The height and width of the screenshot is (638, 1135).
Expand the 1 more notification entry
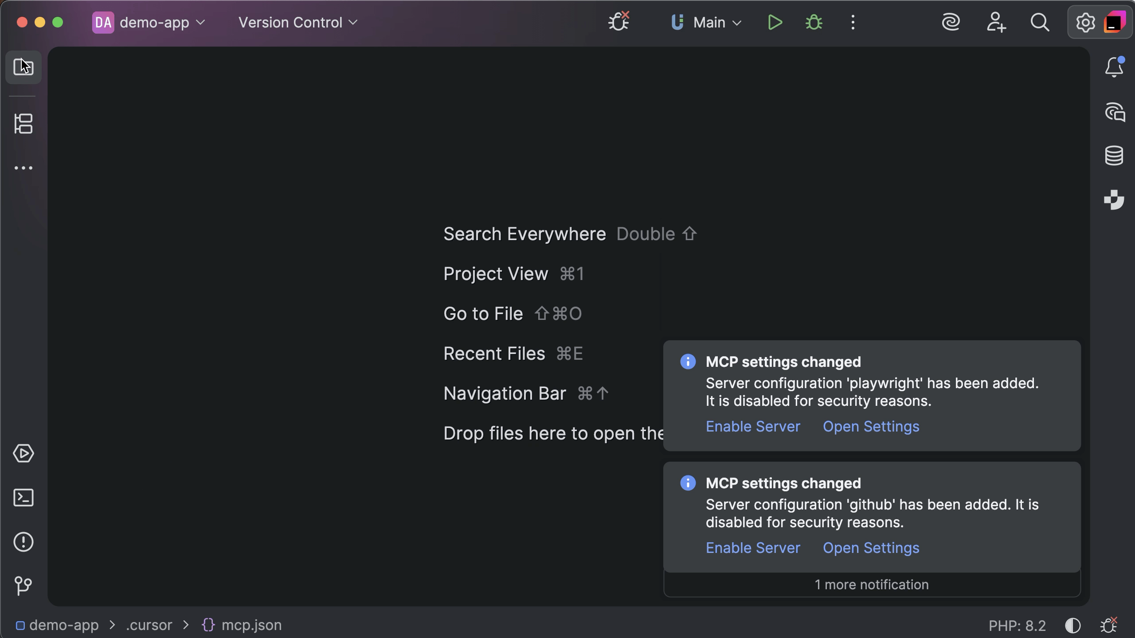(x=871, y=584)
